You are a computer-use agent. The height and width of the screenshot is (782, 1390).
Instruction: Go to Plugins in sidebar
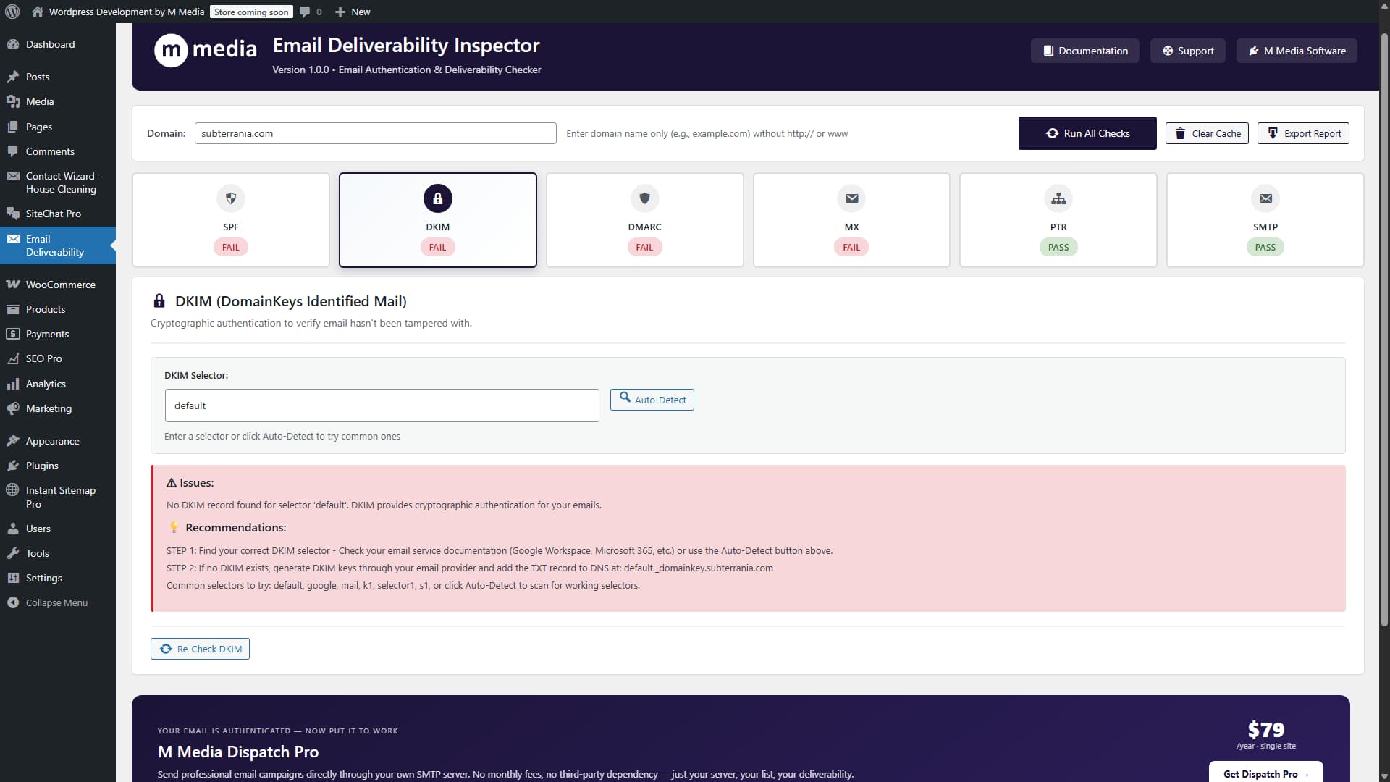(42, 466)
